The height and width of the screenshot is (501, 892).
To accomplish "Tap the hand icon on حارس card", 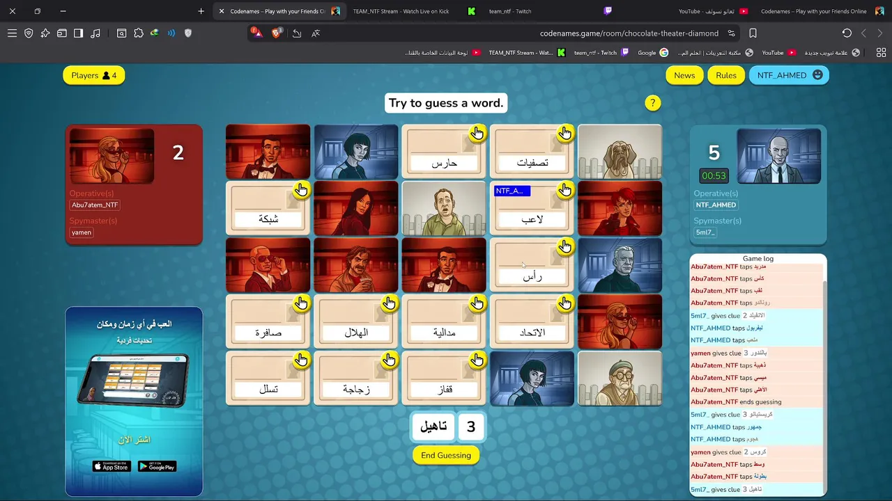I will tap(477, 134).
